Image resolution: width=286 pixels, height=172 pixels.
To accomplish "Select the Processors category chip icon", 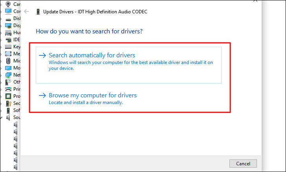I will [8, 96].
